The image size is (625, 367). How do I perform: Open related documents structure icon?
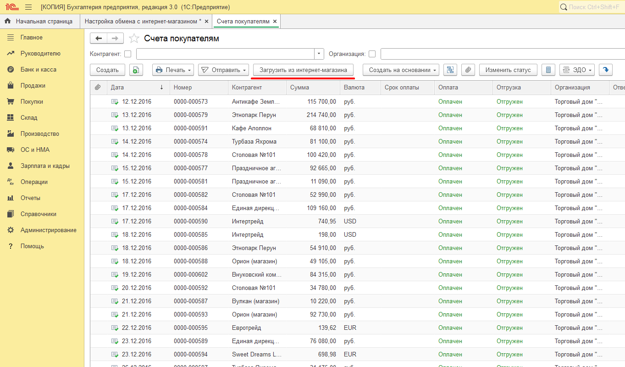(450, 70)
